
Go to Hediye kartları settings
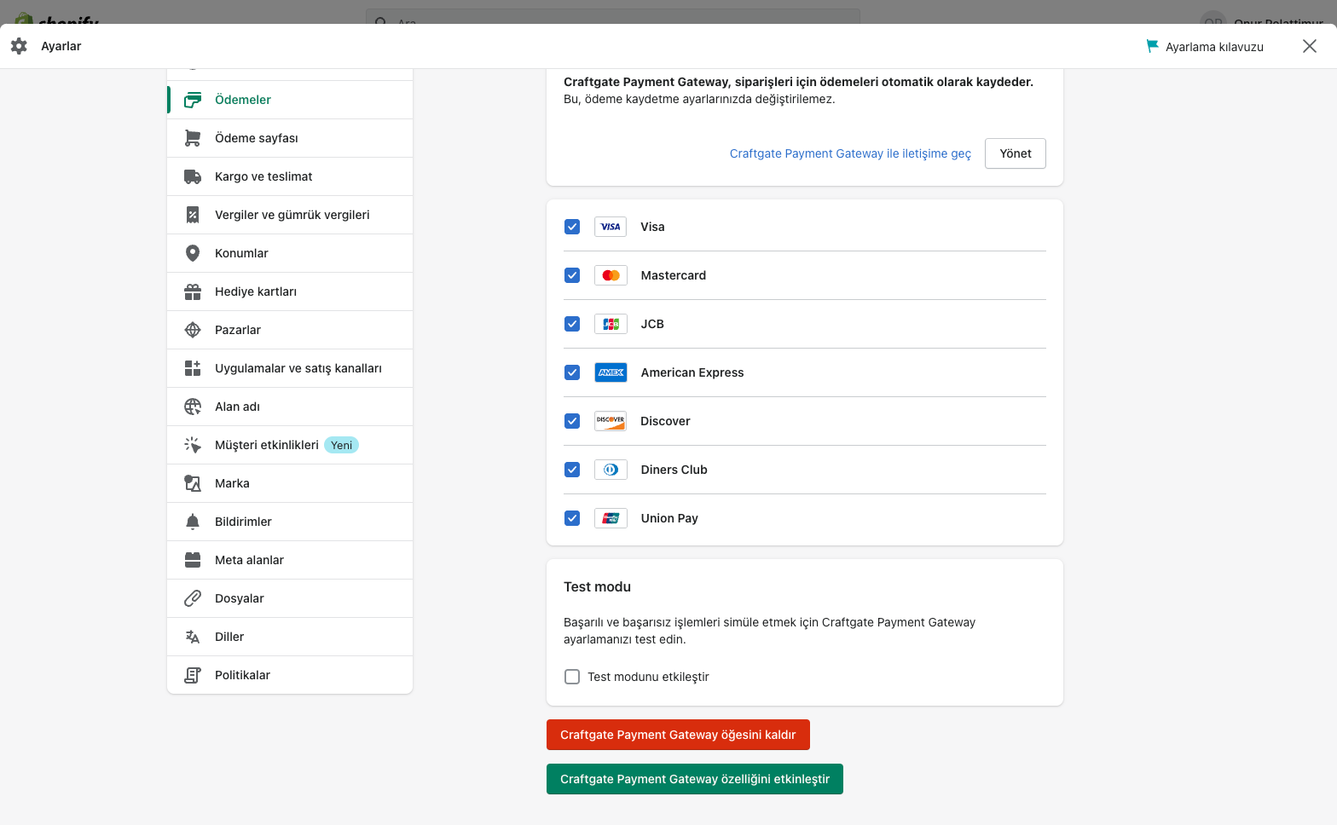point(290,291)
